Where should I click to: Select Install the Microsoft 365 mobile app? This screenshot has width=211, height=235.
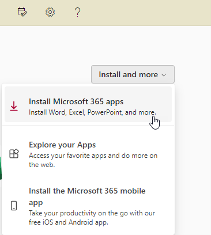click(x=88, y=206)
